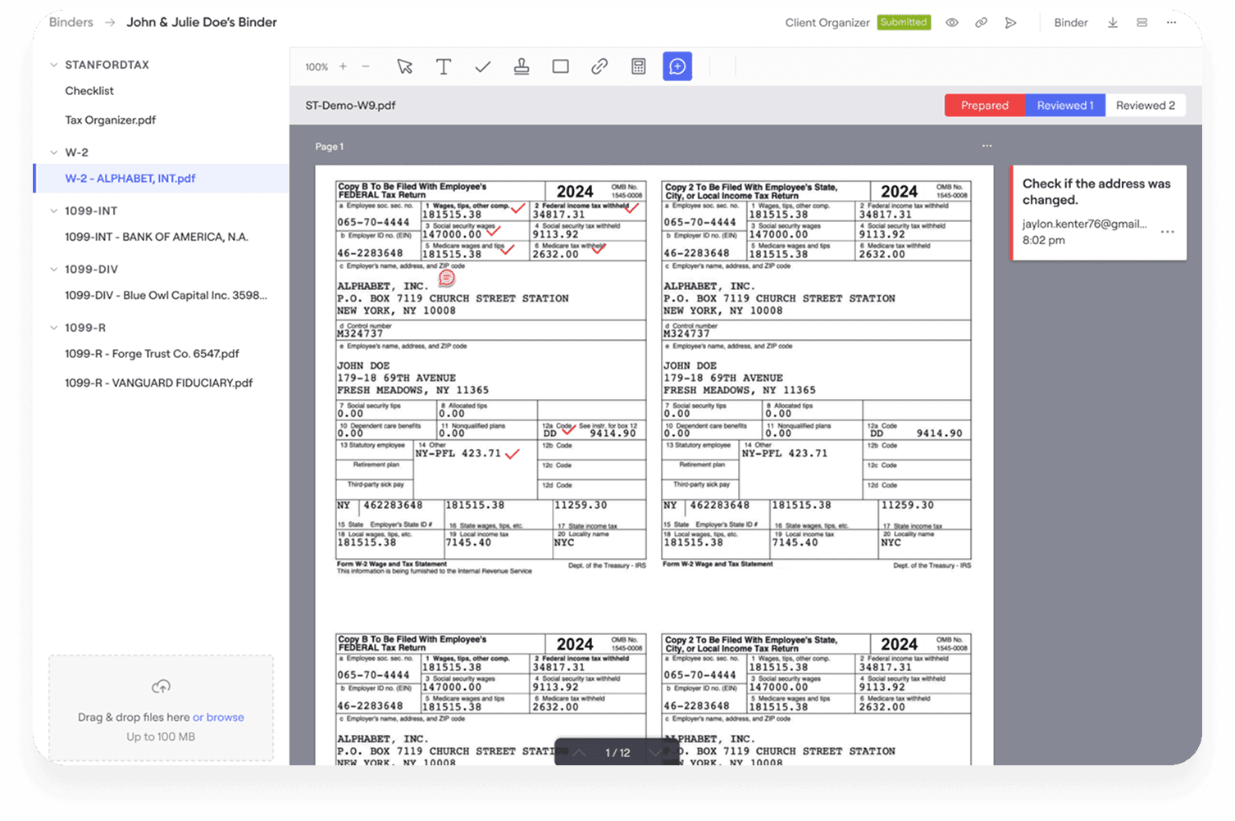Open the stacked list view icon
The width and height of the screenshot is (1235, 821).
click(x=1142, y=23)
